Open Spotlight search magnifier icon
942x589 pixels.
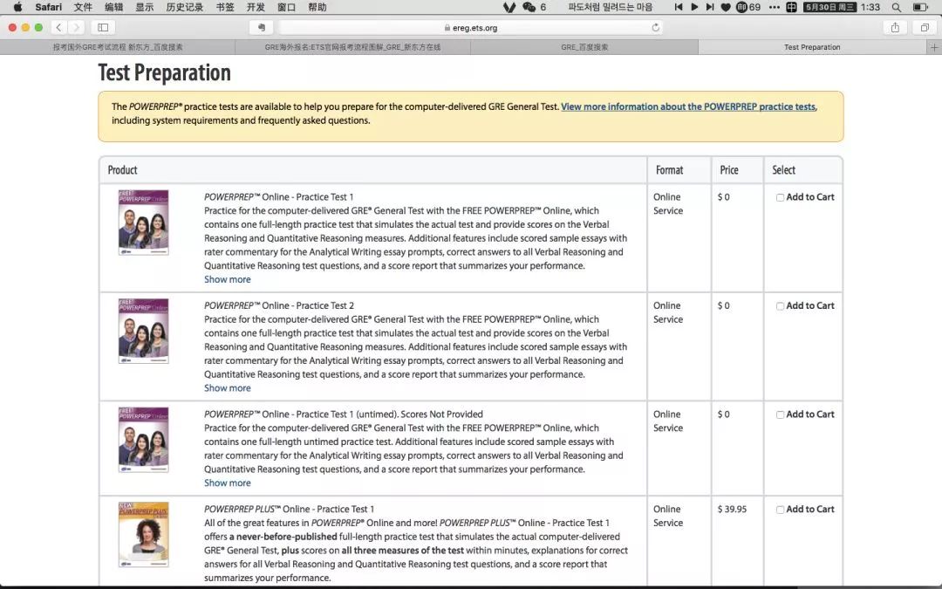pyautogui.click(x=897, y=7)
